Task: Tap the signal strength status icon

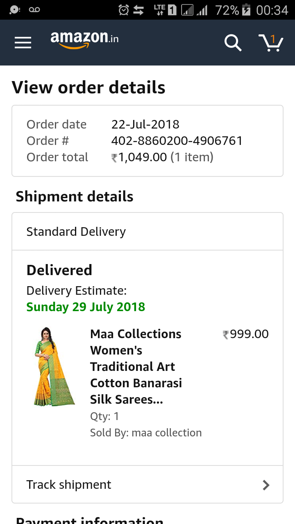Action: (202, 10)
